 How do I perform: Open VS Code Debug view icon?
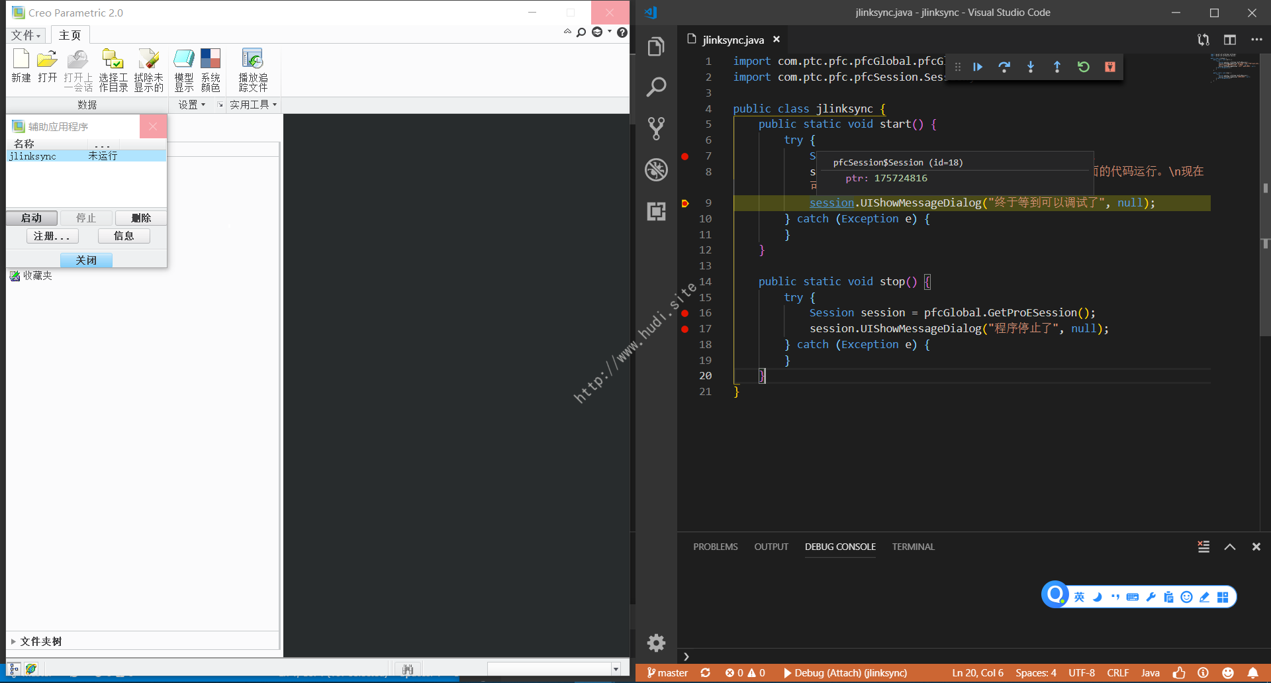coord(656,170)
